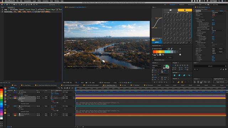Open the parent dropdown for Sound Keys layer
The image size is (228, 128).
pyautogui.click(x=68, y=92)
